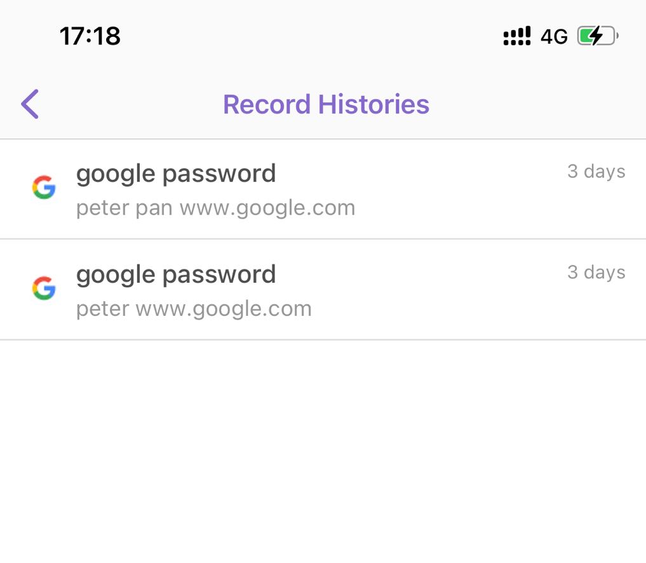The image size is (646, 563).
Task: Click the Google logo of the peter pan record
Action: coord(44,187)
